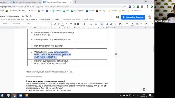Expand the bulleted list style arrow

click(104, 24)
